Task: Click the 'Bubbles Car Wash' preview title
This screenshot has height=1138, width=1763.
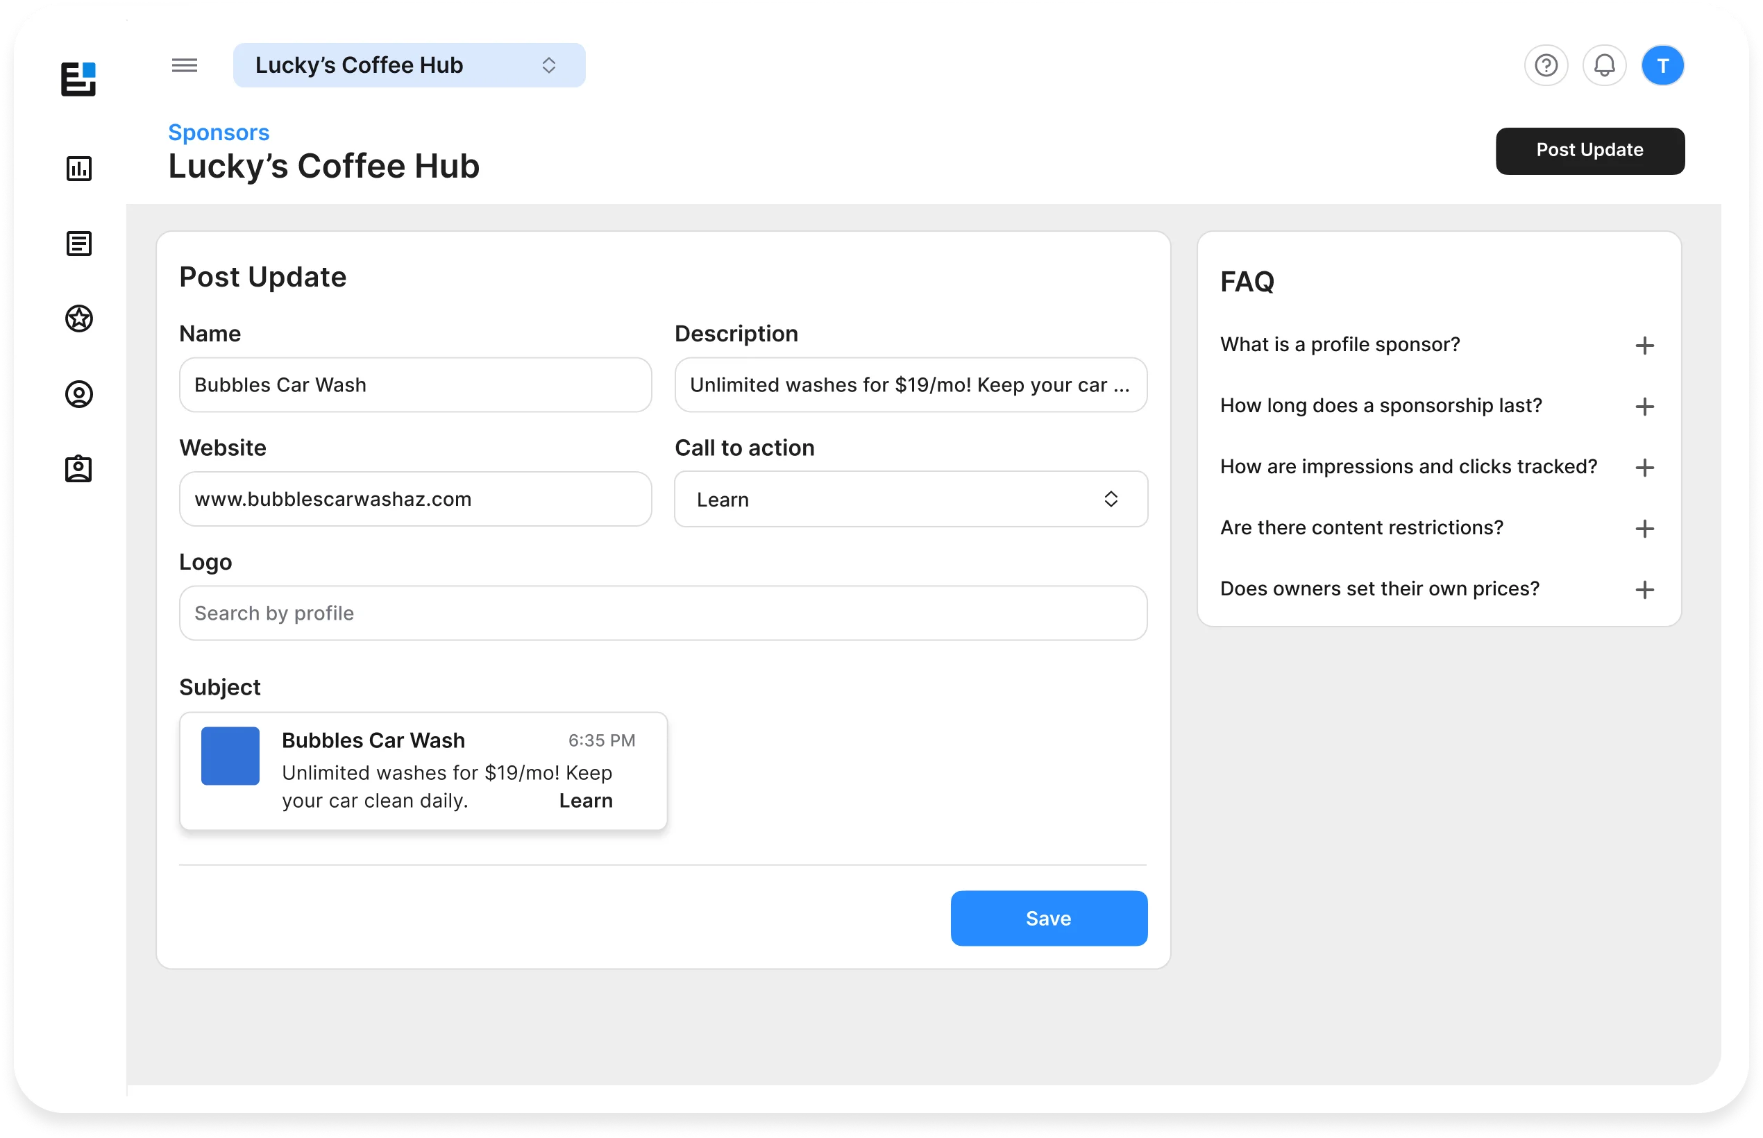Action: [373, 740]
